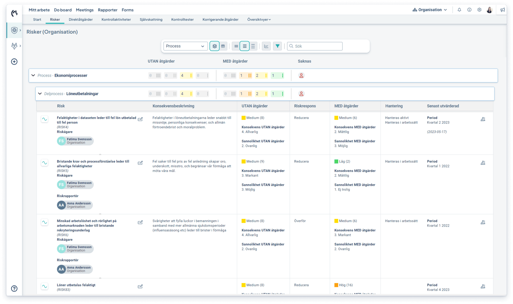This screenshot has height=304, width=513.
Task: Collapse the Löneutbetalningar delprocess row
Action: pos(40,94)
